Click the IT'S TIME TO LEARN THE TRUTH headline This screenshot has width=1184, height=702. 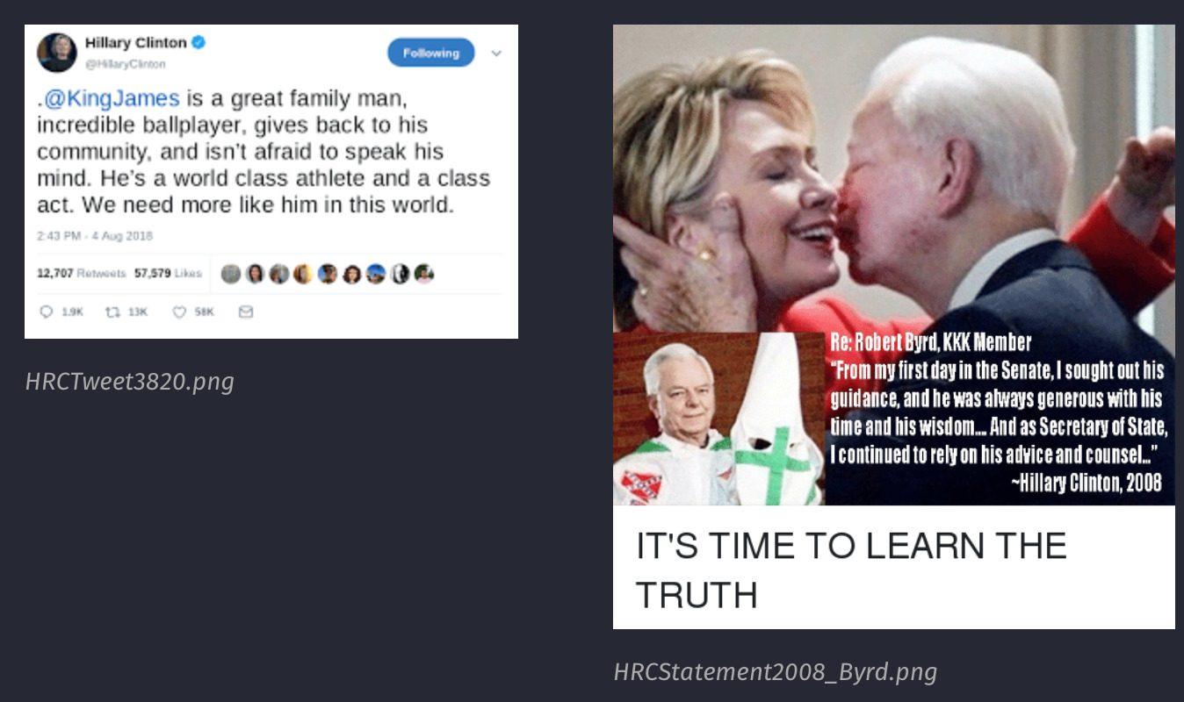[850, 569]
